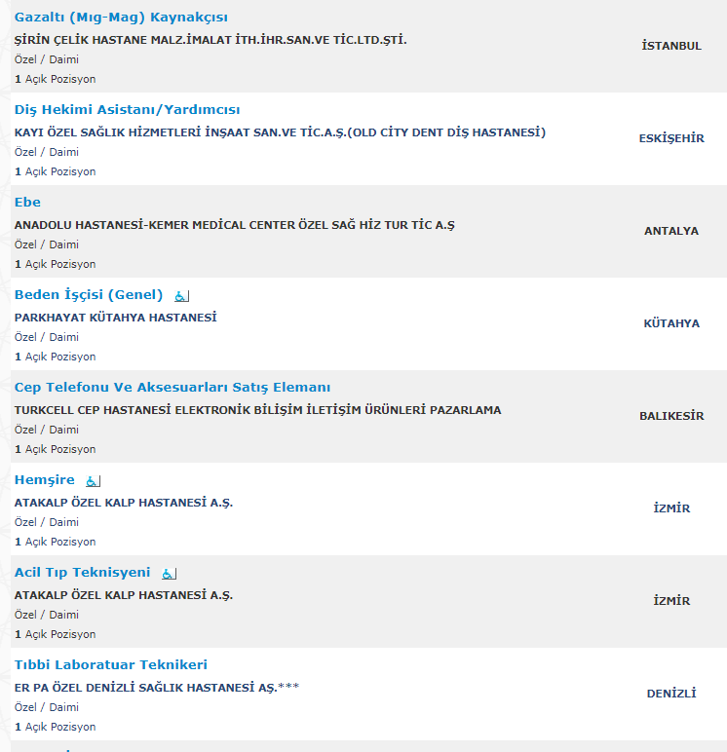727x752 pixels.
Task: Open Diş Hekimi Asistanı/Yardımcısı job posting
Action: click(127, 110)
